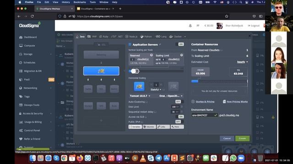Click the Environment Name input field
The image size is (293, 164).
(205, 115)
